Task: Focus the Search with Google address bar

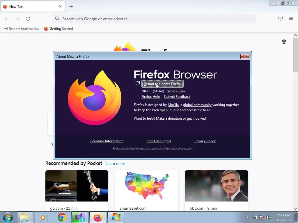Action: (x=154, y=19)
